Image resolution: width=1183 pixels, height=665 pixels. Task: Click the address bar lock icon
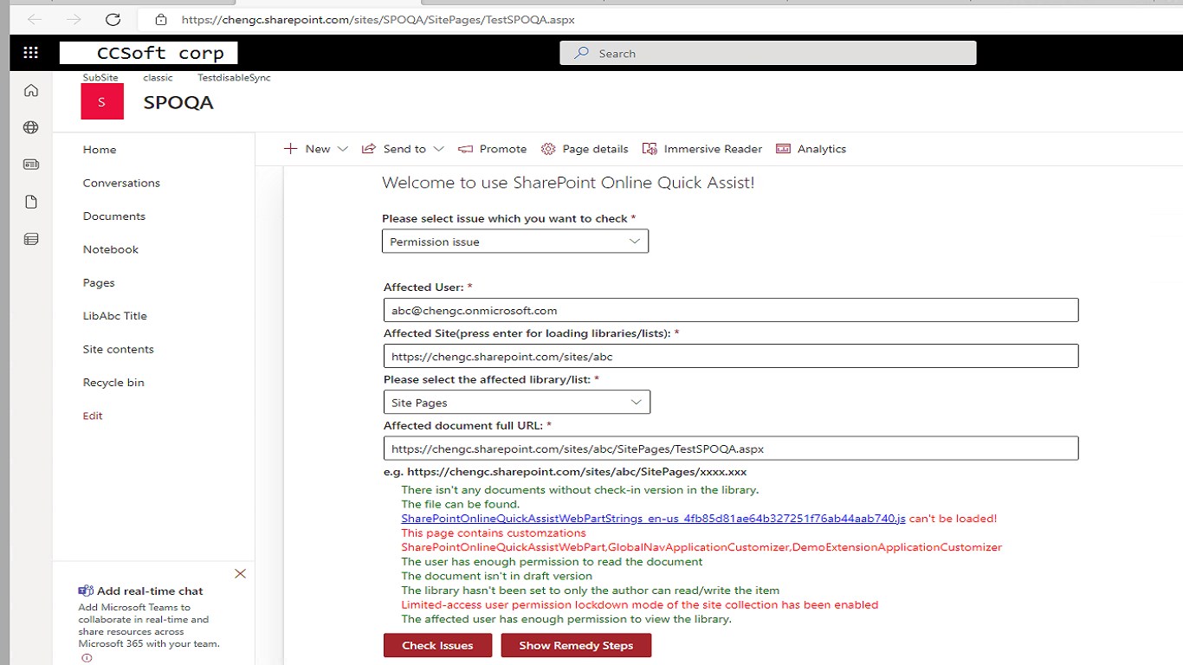(x=161, y=19)
